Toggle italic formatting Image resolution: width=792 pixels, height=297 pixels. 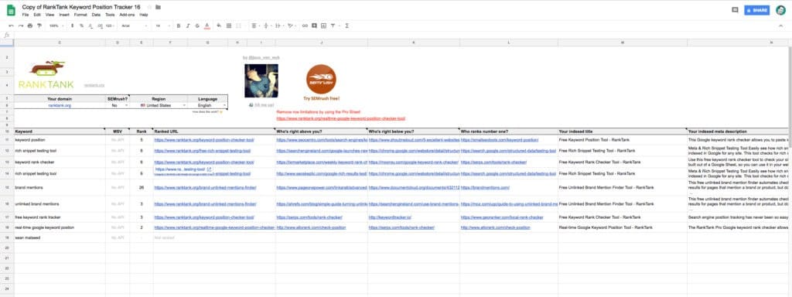click(x=188, y=26)
